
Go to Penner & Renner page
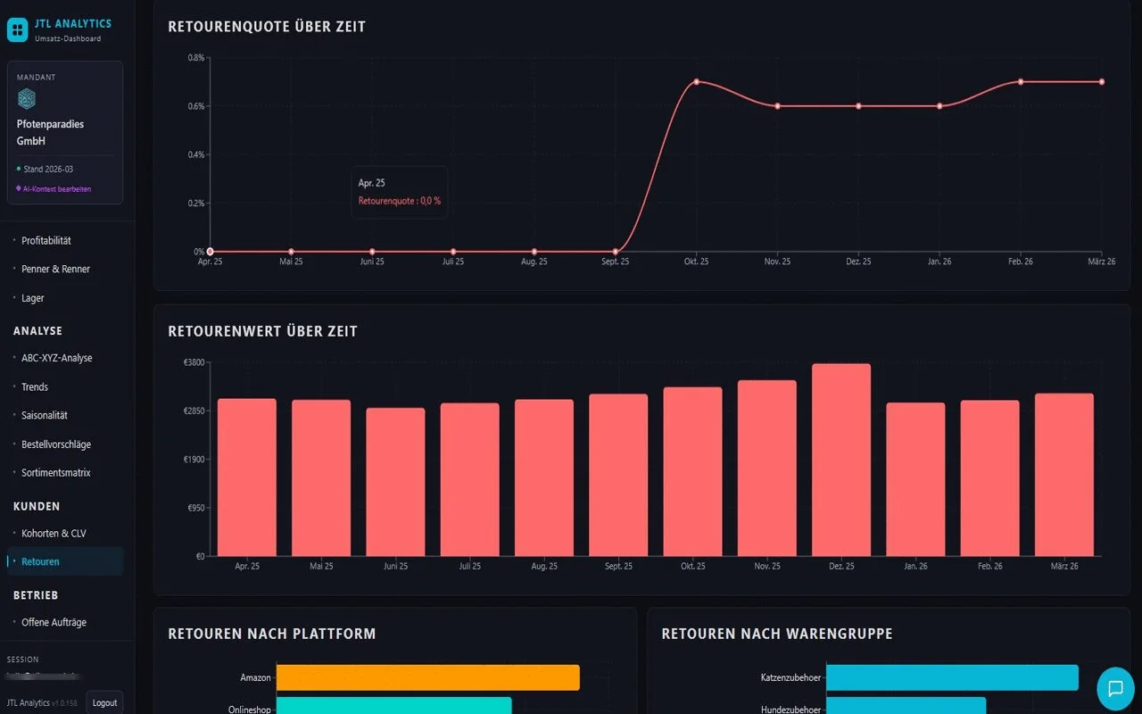pyautogui.click(x=55, y=270)
